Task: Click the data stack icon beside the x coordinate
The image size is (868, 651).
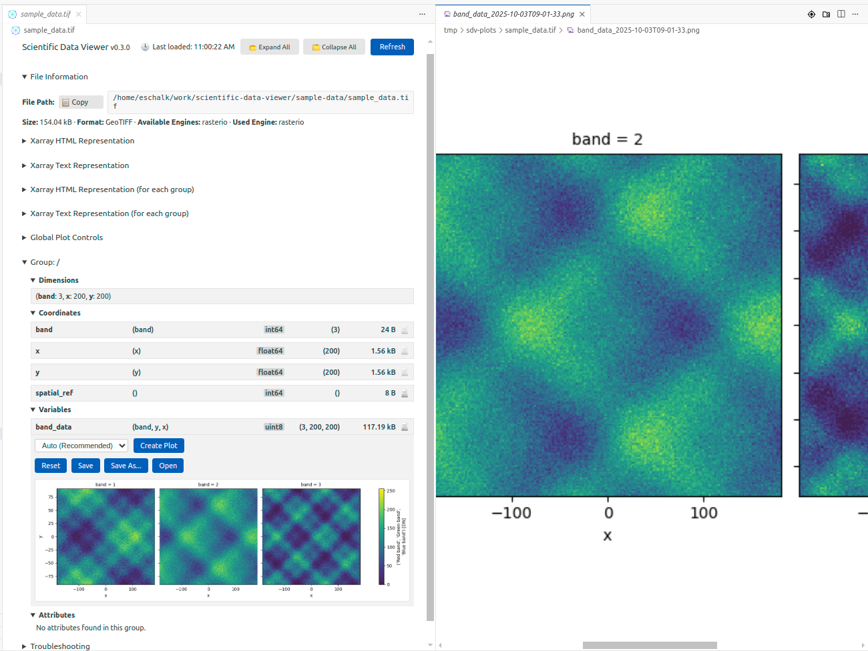Action: pyautogui.click(x=404, y=350)
